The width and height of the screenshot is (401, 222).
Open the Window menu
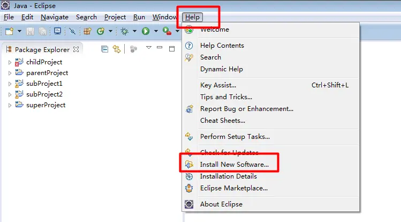(x=165, y=17)
